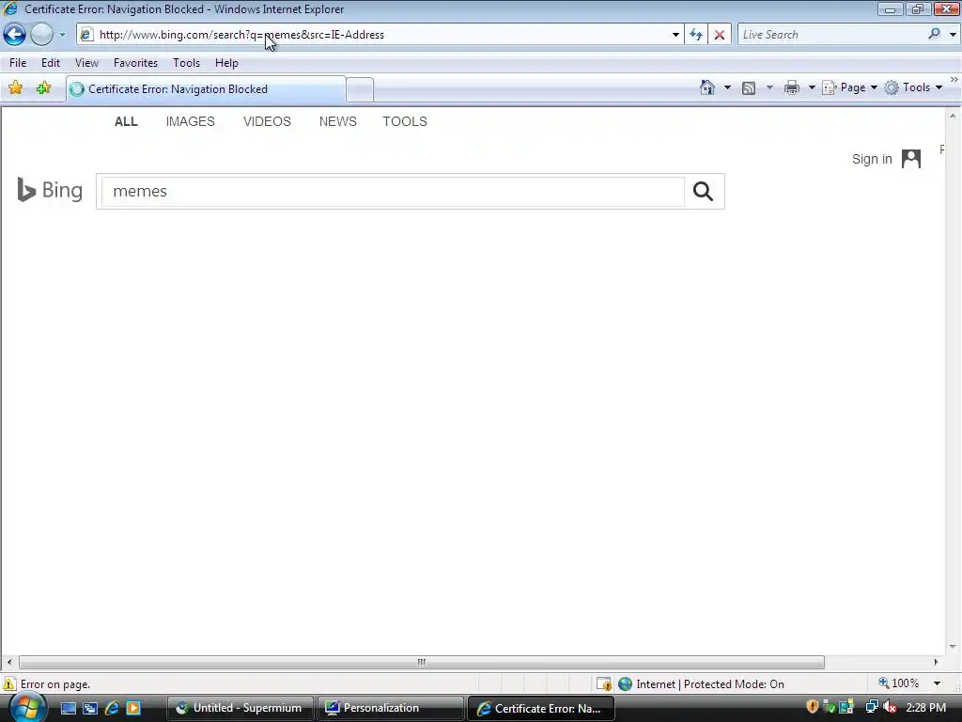
Task: Switch to Bing ALL results tab
Action: (126, 121)
